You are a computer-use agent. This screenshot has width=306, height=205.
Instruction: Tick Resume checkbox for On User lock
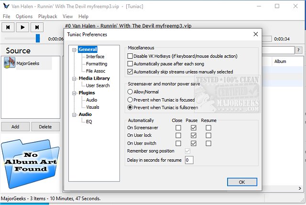[x=208, y=135]
